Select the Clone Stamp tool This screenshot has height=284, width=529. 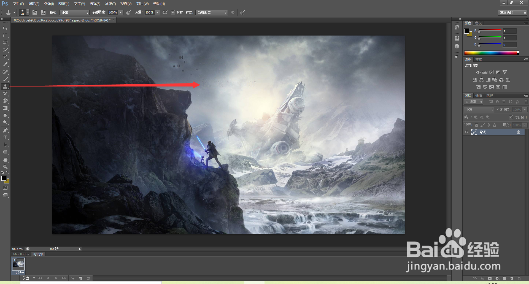5,86
